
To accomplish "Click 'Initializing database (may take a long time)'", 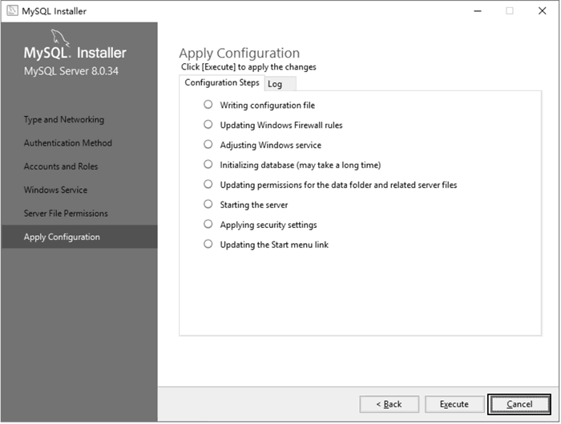I will tap(301, 165).
